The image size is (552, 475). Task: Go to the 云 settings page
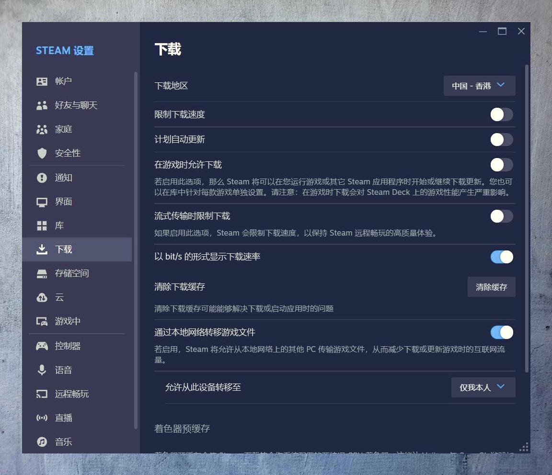(x=77, y=297)
